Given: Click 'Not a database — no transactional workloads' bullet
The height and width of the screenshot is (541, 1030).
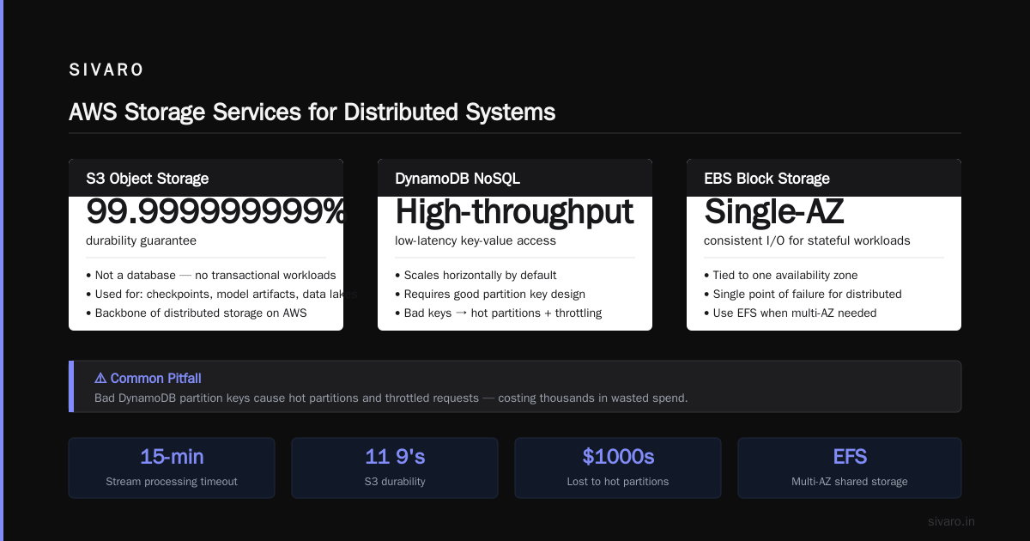Looking at the screenshot, I should pos(211,276).
